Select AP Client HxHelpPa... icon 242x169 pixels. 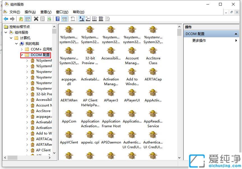(90, 98)
